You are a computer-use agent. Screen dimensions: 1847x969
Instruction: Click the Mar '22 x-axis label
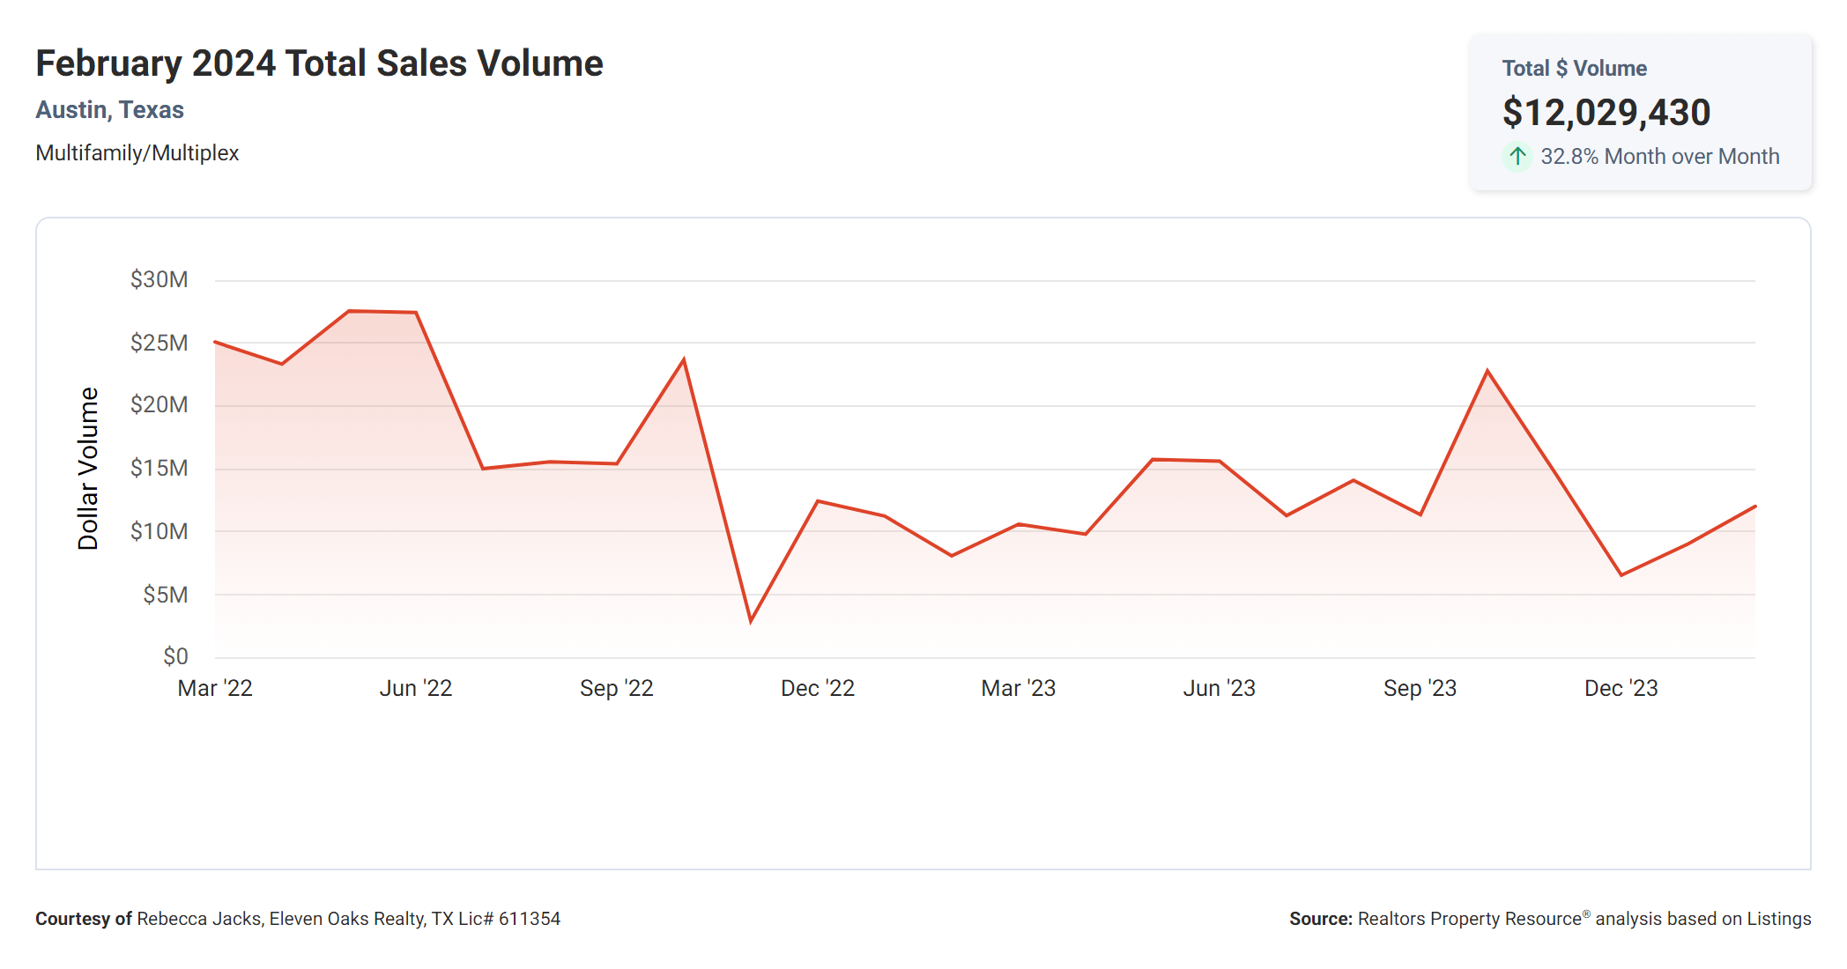215,688
